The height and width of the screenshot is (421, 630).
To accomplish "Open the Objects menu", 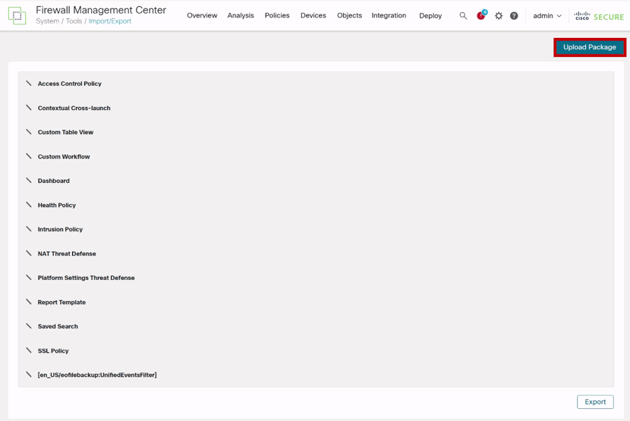I will tap(350, 15).
